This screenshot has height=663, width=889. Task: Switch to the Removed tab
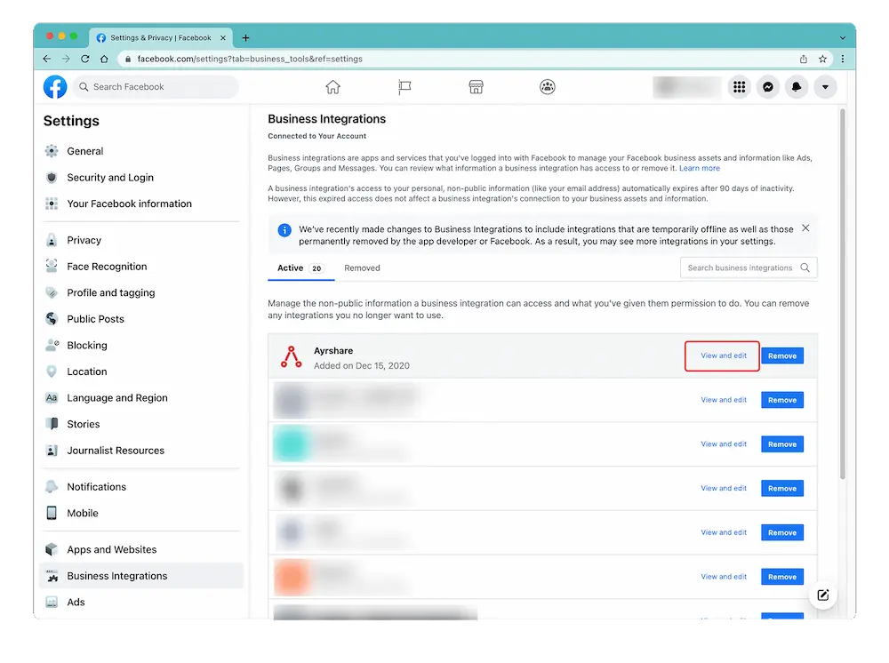[362, 268]
